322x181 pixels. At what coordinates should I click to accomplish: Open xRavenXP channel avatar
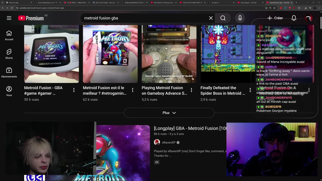point(157,142)
